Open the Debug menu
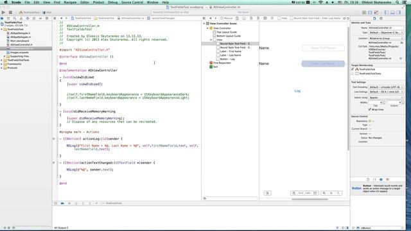Image resolution: width=411 pixels, height=231 pixels. click(113, 3)
